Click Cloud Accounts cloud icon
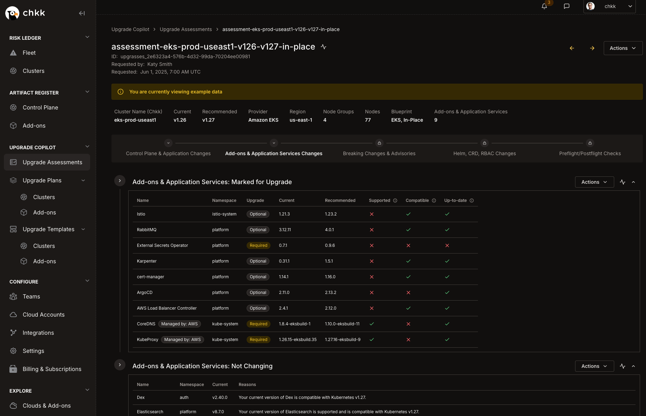Screen dimensions: 646x416 (13, 315)
